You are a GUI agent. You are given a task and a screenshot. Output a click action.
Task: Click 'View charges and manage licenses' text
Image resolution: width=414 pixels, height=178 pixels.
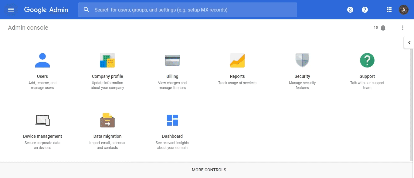coord(172,85)
